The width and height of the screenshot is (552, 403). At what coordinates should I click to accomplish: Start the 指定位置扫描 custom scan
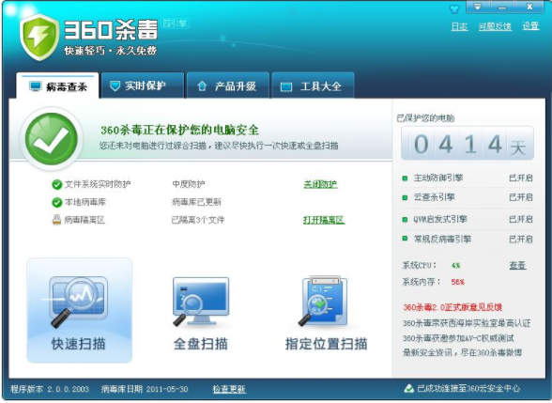click(x=326, y=314)
